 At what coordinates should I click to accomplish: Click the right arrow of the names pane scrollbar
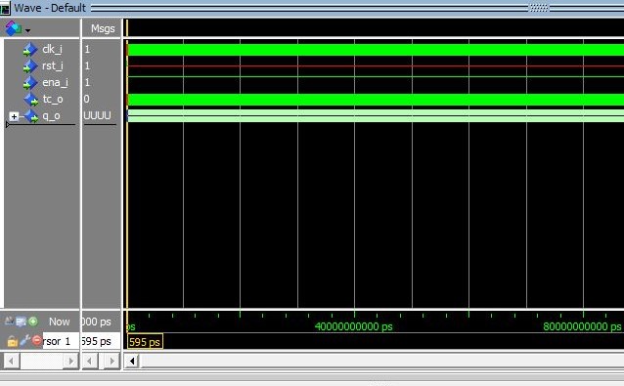(71, 361)
